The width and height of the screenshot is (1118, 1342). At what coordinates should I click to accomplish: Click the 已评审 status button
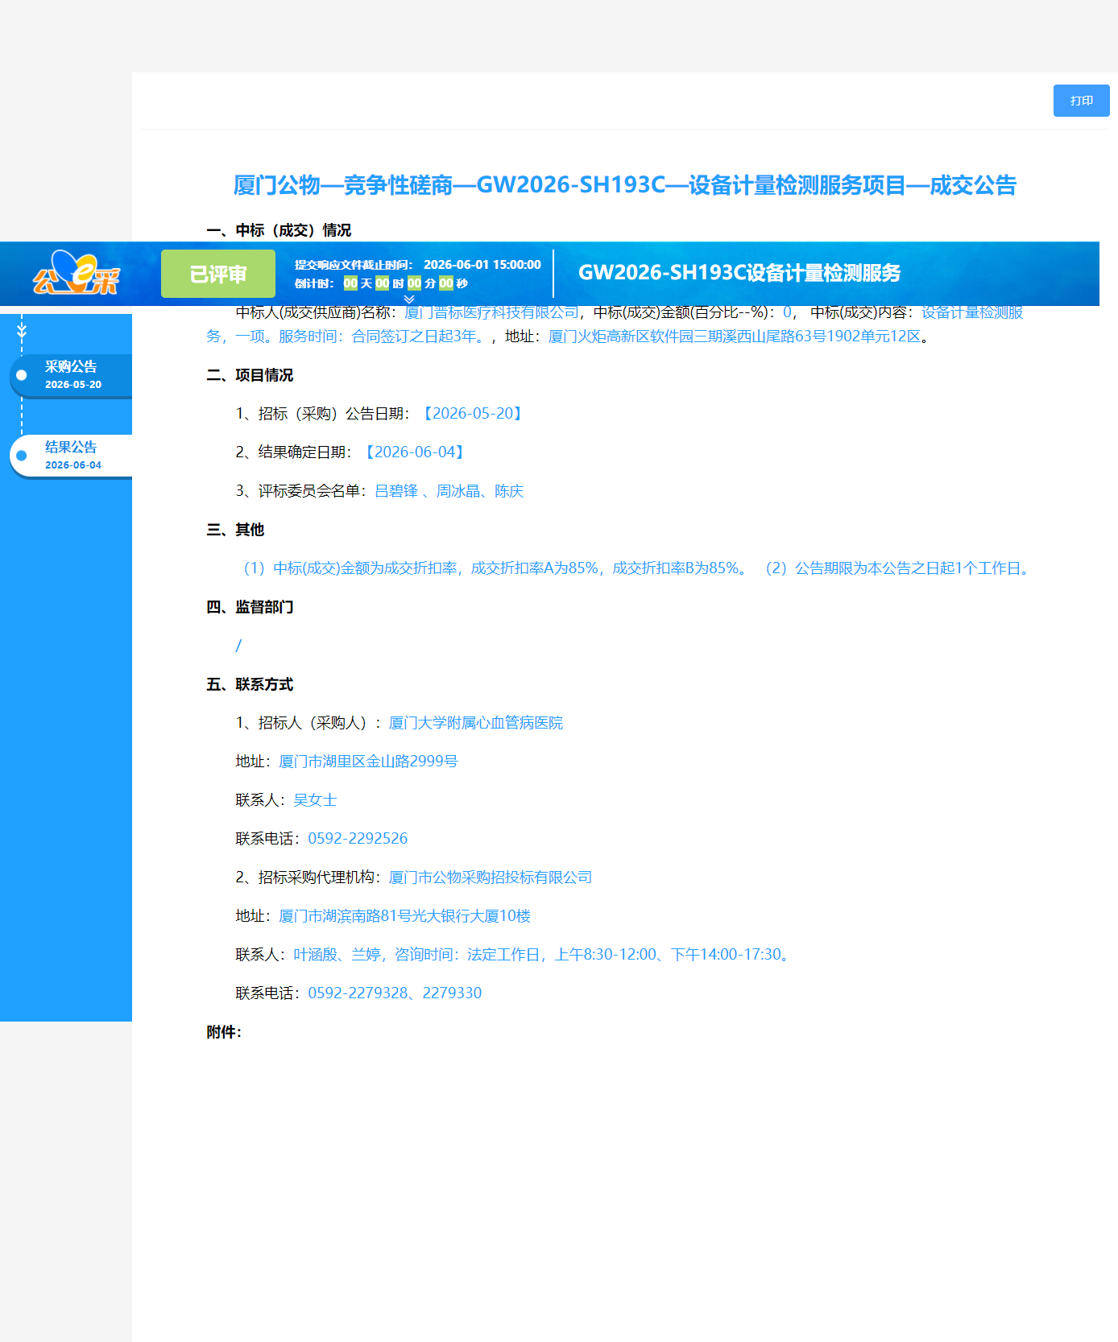coord(218,274)
